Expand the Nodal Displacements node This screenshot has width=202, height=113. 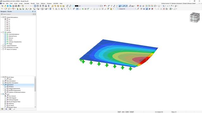pyautogui.click(x=3, y=89)
